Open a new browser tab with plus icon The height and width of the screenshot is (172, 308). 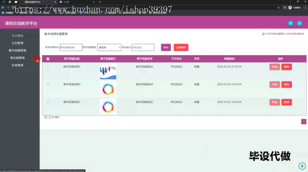[100, 2]
